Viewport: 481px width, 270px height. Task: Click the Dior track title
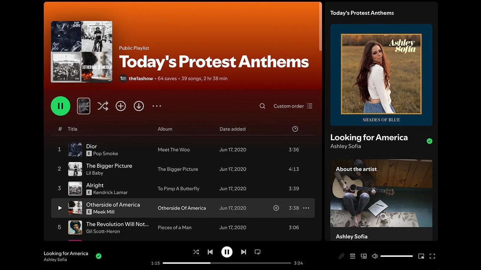tap(91, 146)
